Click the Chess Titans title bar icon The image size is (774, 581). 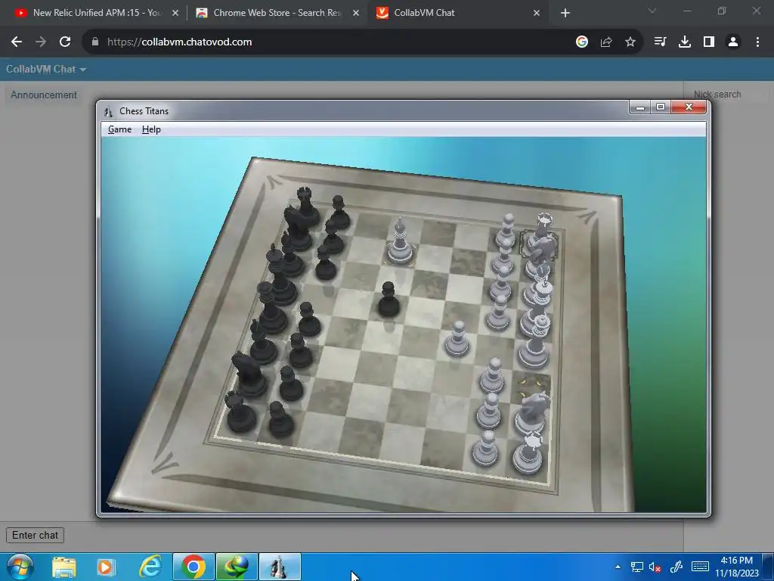coord(109,112)
